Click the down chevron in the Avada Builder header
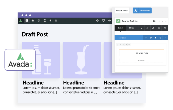Image resolution: width=173 pixels, height=110 pixels. (x=162, y=21)
